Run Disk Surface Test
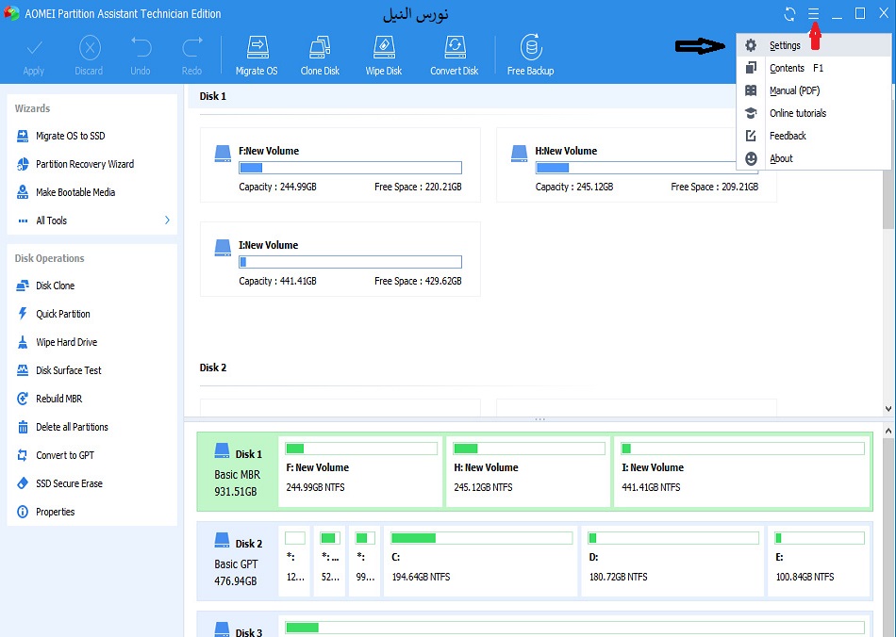 click(x=68, y=370)
